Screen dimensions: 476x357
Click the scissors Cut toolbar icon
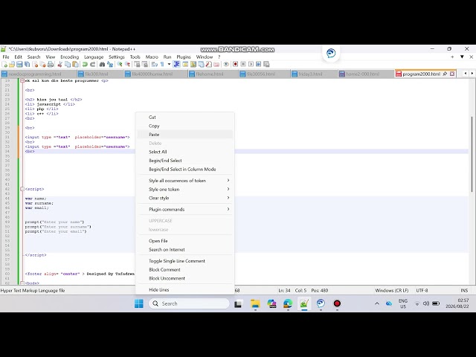coord(59,65)
